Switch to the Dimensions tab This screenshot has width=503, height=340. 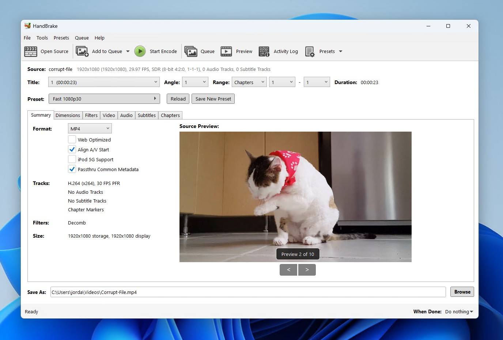tap(68, 115)
